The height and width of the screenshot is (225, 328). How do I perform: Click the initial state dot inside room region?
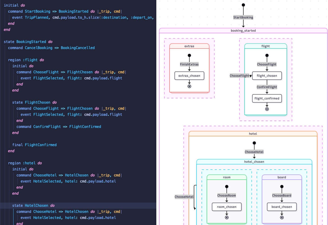227,186
